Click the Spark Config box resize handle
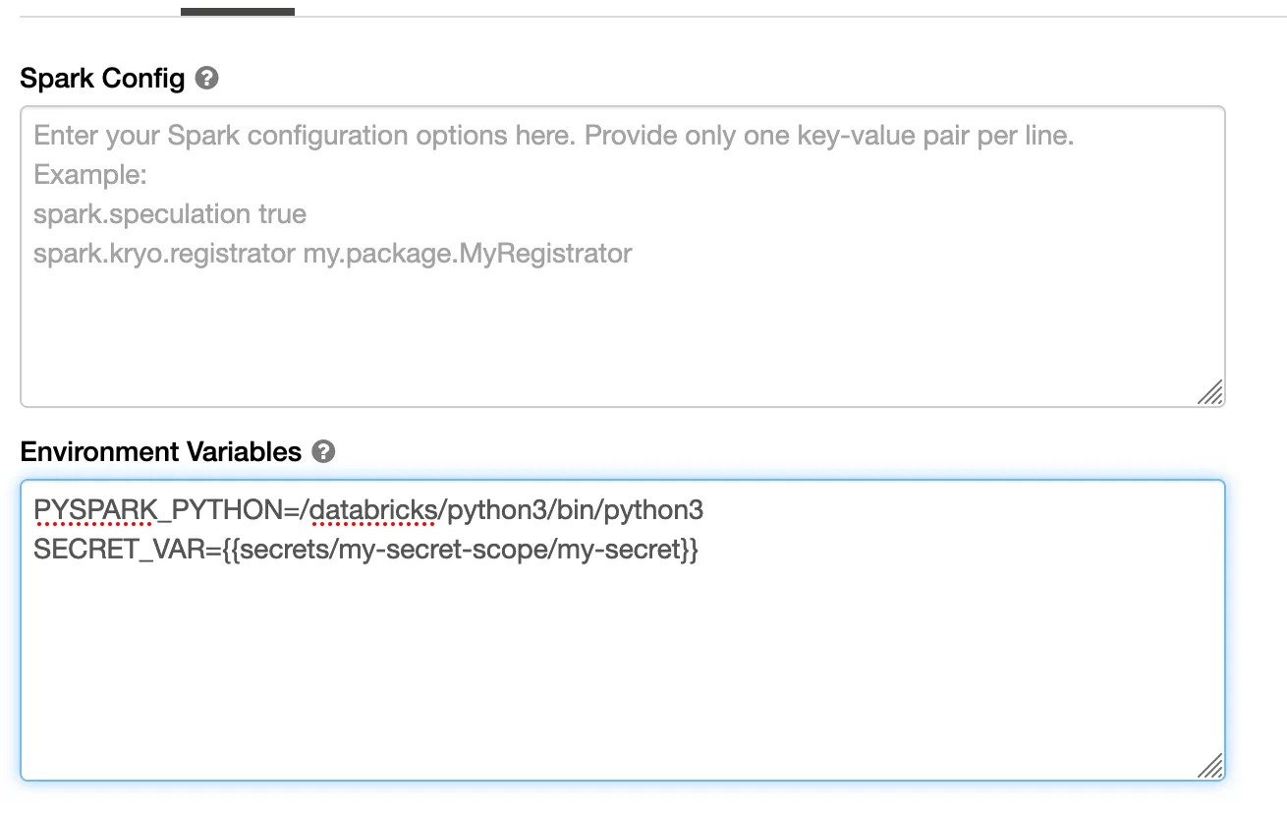This screenshot has width=1287, height=816. pyautogui.click(x=1210, y=392)
